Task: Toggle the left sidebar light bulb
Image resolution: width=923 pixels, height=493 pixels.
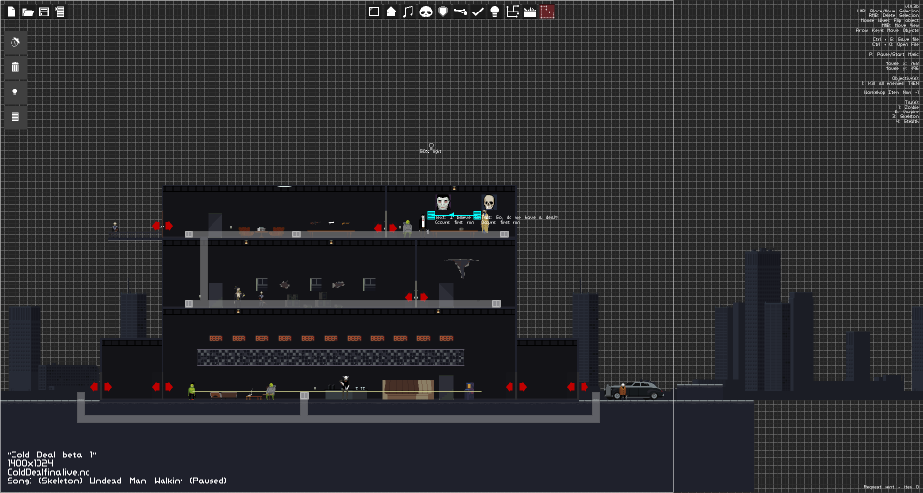Action: coord(15,91)
